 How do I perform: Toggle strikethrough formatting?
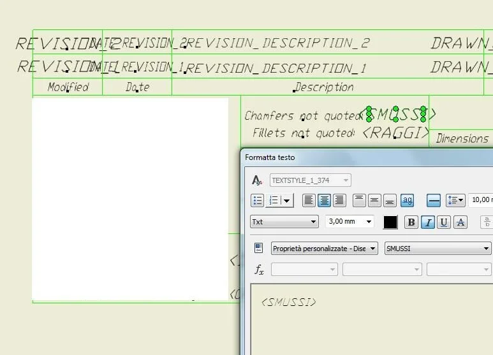click(x=460, y=222)
